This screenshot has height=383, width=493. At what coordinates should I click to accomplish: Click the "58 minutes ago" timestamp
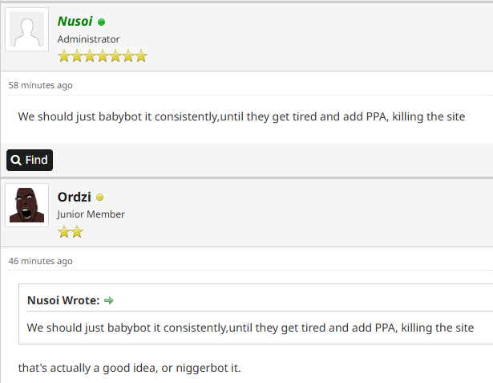[40, 85]
